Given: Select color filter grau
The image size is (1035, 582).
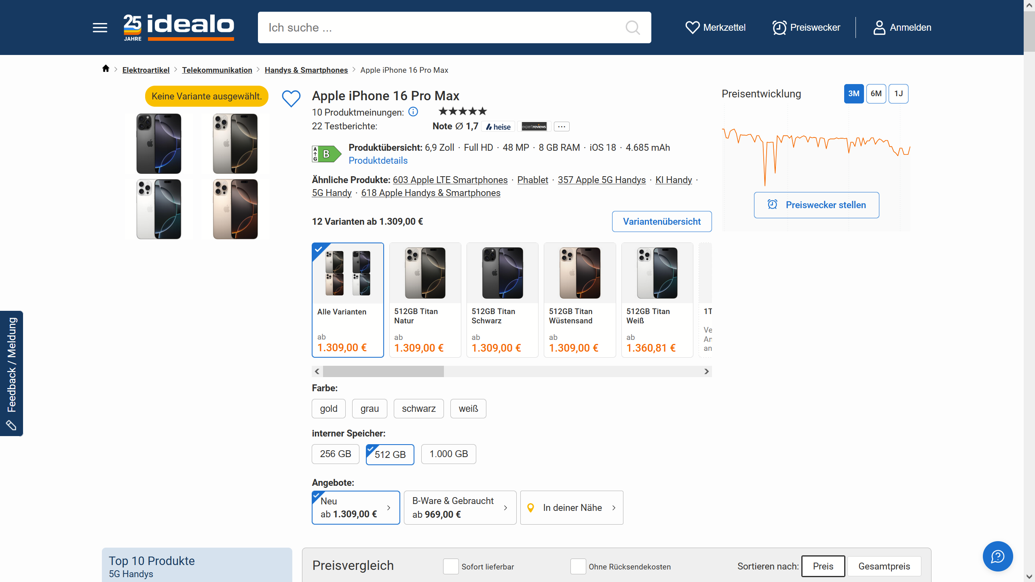Looking at the screenshot, I should [x=370, y=409].
